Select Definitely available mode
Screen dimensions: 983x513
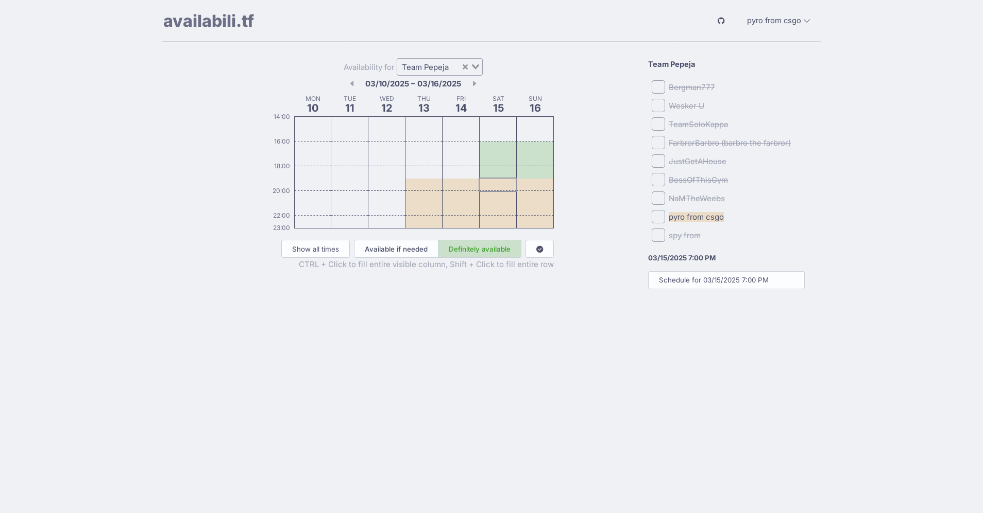point(479,249)
